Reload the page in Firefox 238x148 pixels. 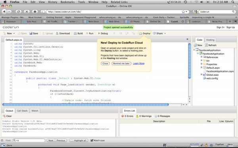tap(19, 11)
